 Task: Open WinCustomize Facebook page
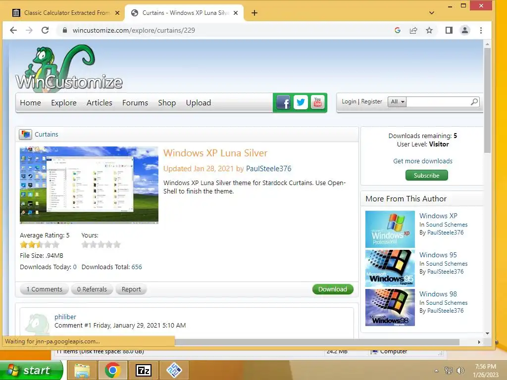[x=283, y=102]
